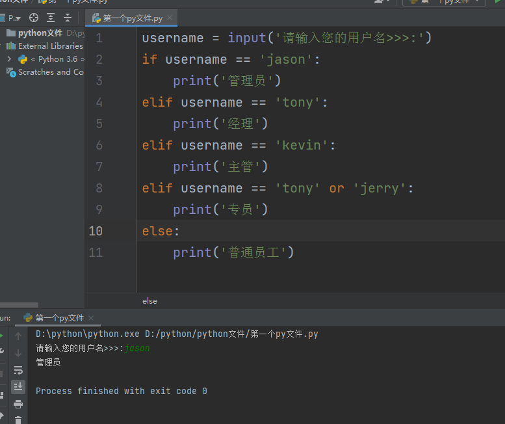This screenshot has height=424, width=505.
Task: Toggle scroll to end of console
Action: [x=18, y=387]
